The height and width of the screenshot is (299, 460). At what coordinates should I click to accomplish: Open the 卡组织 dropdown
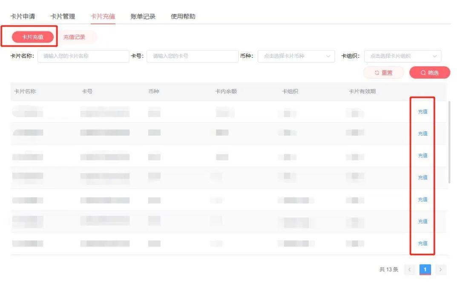pos(403,56)
